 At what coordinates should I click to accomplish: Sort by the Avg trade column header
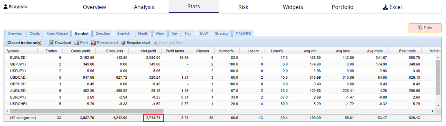[371, 51]
